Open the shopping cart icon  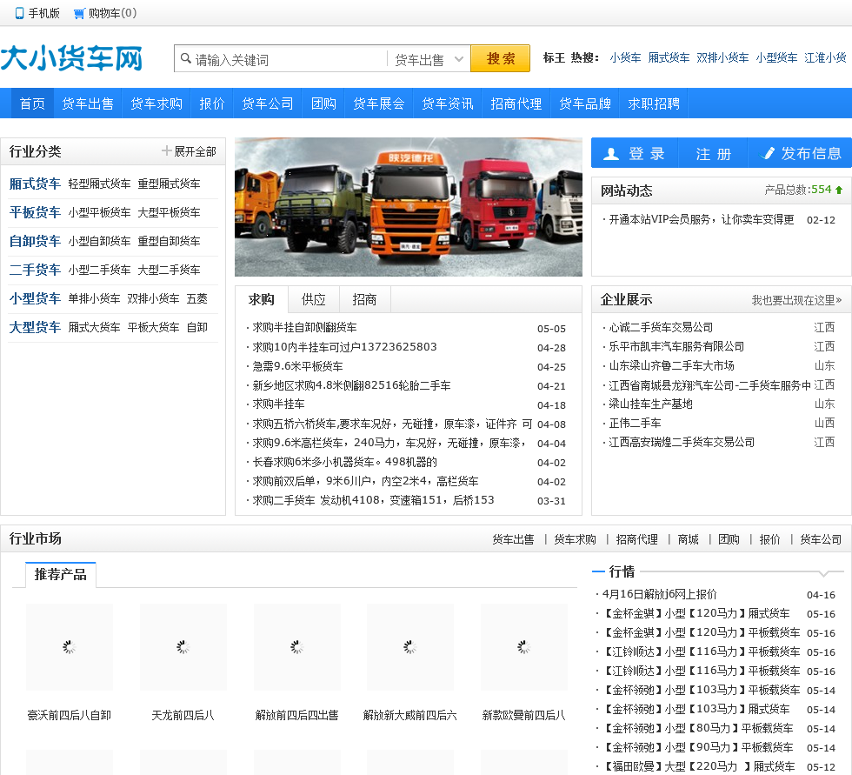(79, 13)
